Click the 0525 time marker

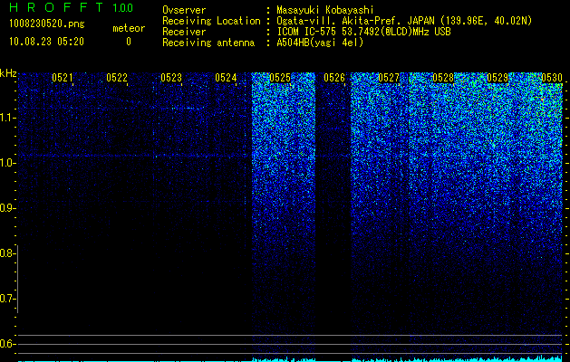[x=280, y=78]
